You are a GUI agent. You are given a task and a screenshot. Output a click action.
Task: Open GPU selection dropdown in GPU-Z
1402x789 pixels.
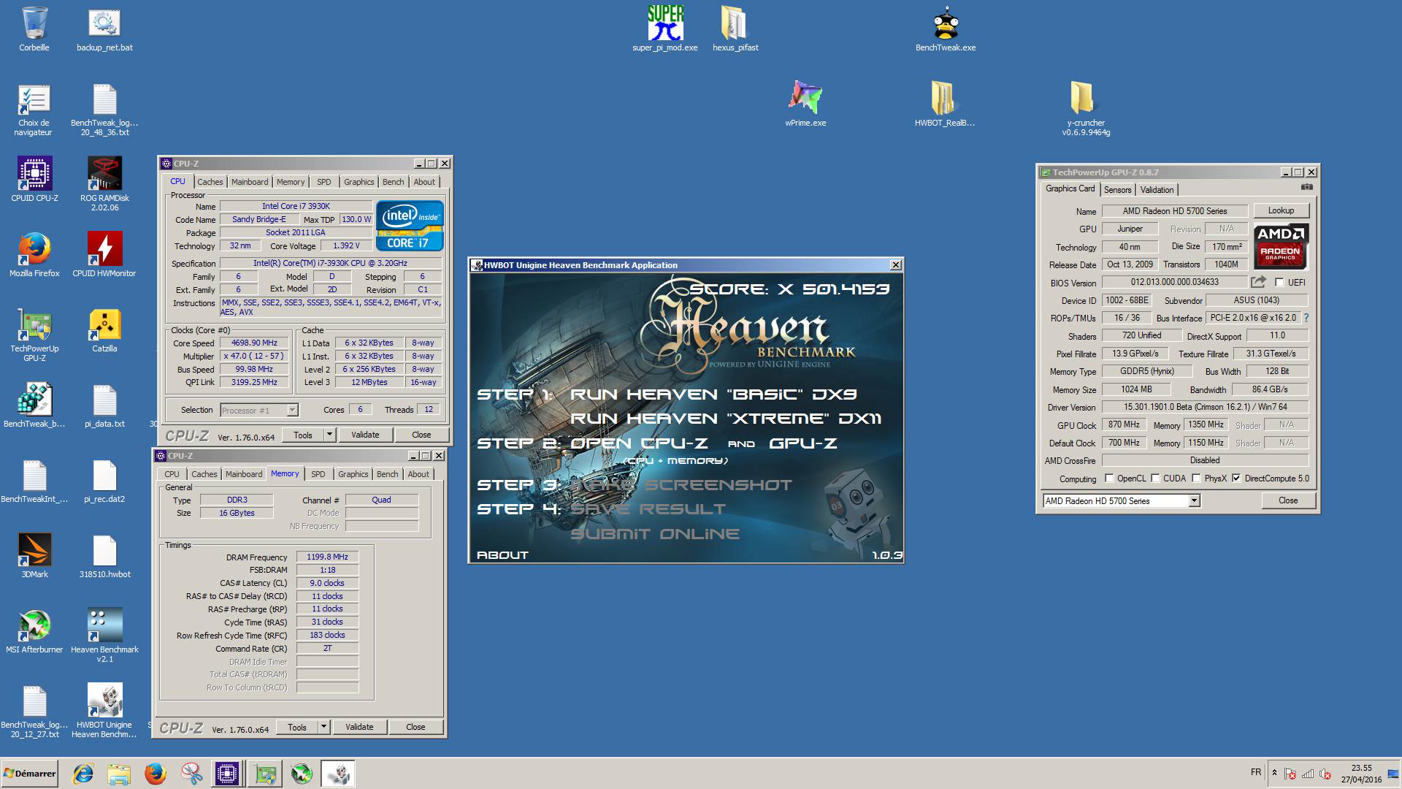click(1194, 500)
